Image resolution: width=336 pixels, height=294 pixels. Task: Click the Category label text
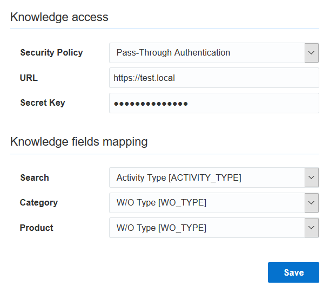[38, 203]
